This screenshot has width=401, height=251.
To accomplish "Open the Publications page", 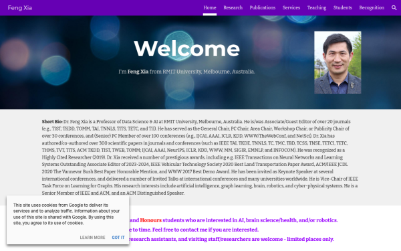I will click(263, 7).
